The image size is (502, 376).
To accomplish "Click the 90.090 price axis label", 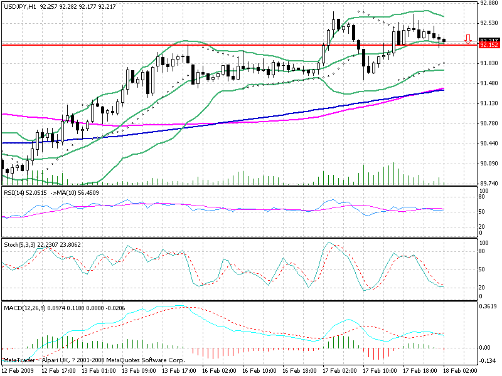I will point(489,164).
